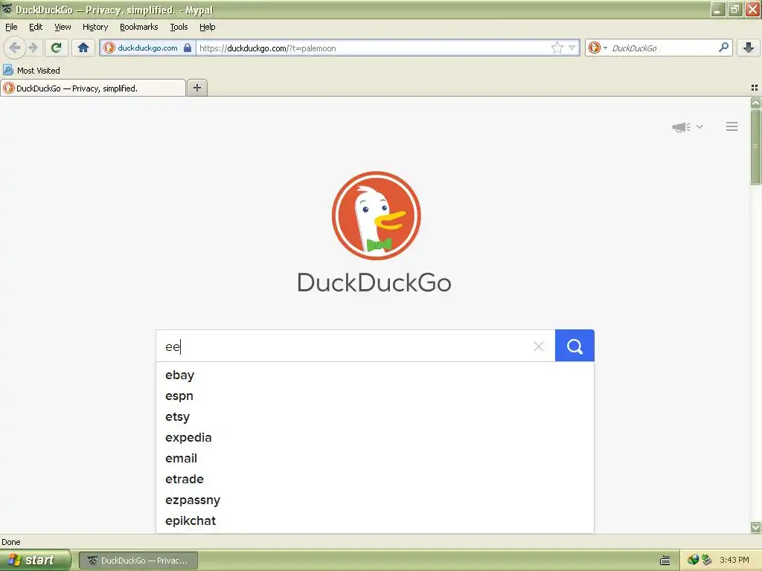The image size is (762, 571).
Task: Click the duckduckgo.com site identity button
Action: (148, 48)
